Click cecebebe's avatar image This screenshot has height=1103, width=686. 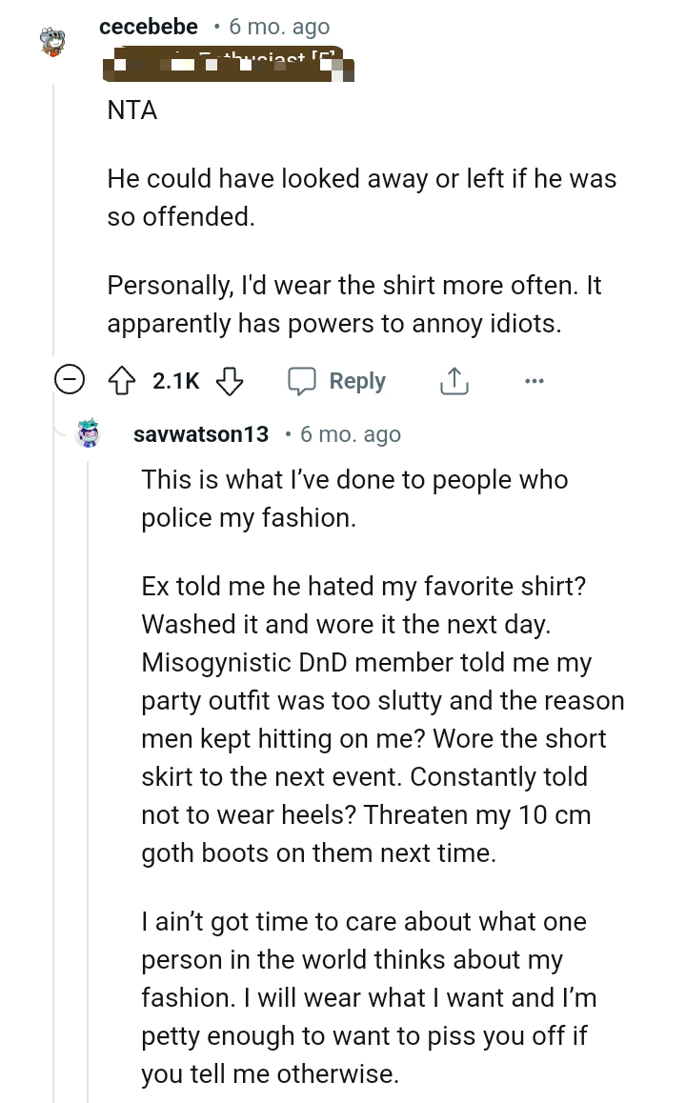coord(54,40)
